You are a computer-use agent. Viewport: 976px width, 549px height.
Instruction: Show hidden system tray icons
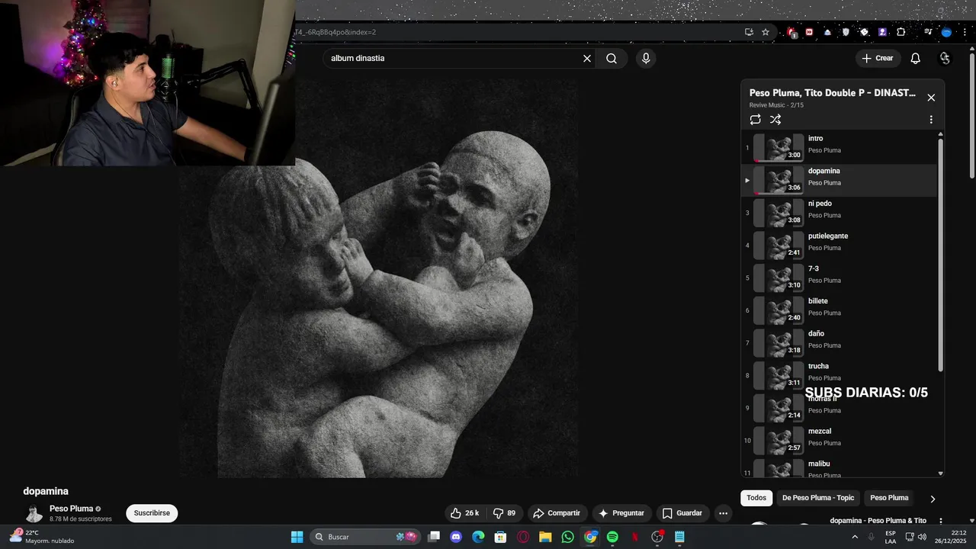(854, 537)
